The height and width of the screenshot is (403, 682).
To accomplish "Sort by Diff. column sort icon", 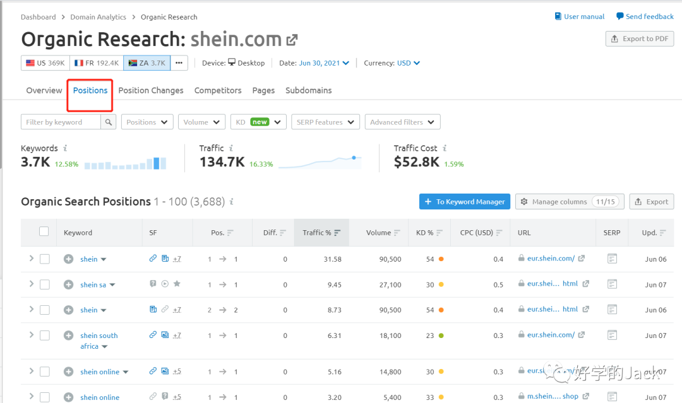I will [x=283, y=233].
